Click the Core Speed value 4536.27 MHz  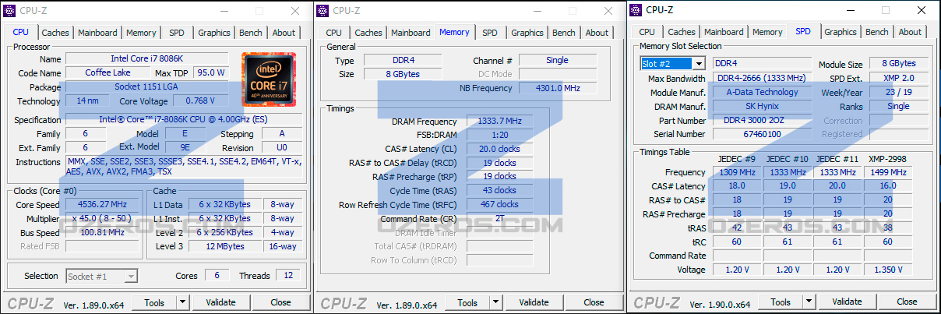coord(104,205)
